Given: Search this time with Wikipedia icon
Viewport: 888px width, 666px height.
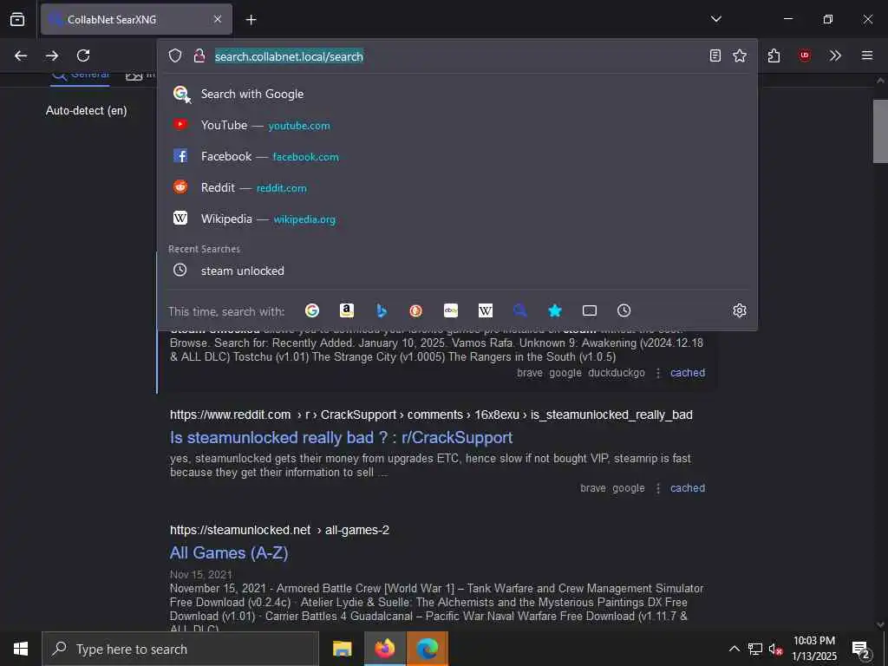Looking at the screenshot, I should click(x=486, y=310).
